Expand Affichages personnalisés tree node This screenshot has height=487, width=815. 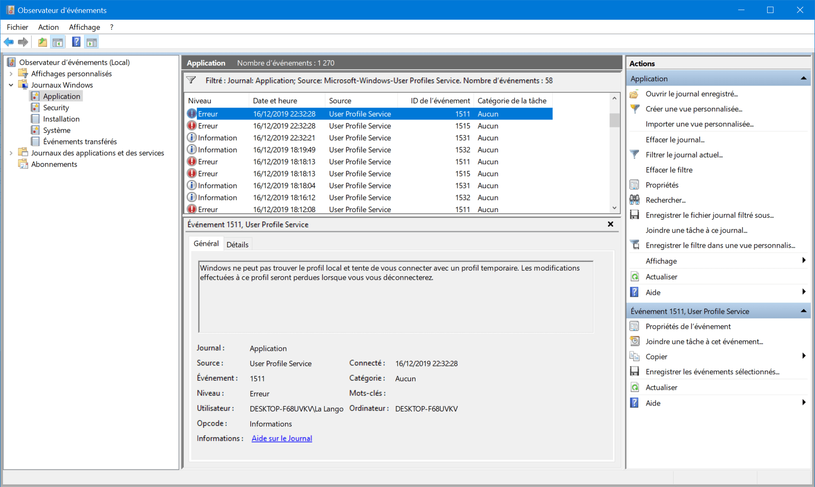(11, 74)
